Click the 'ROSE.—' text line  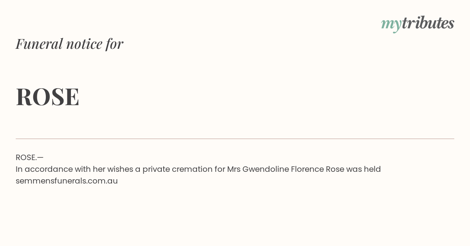point(29,157)
